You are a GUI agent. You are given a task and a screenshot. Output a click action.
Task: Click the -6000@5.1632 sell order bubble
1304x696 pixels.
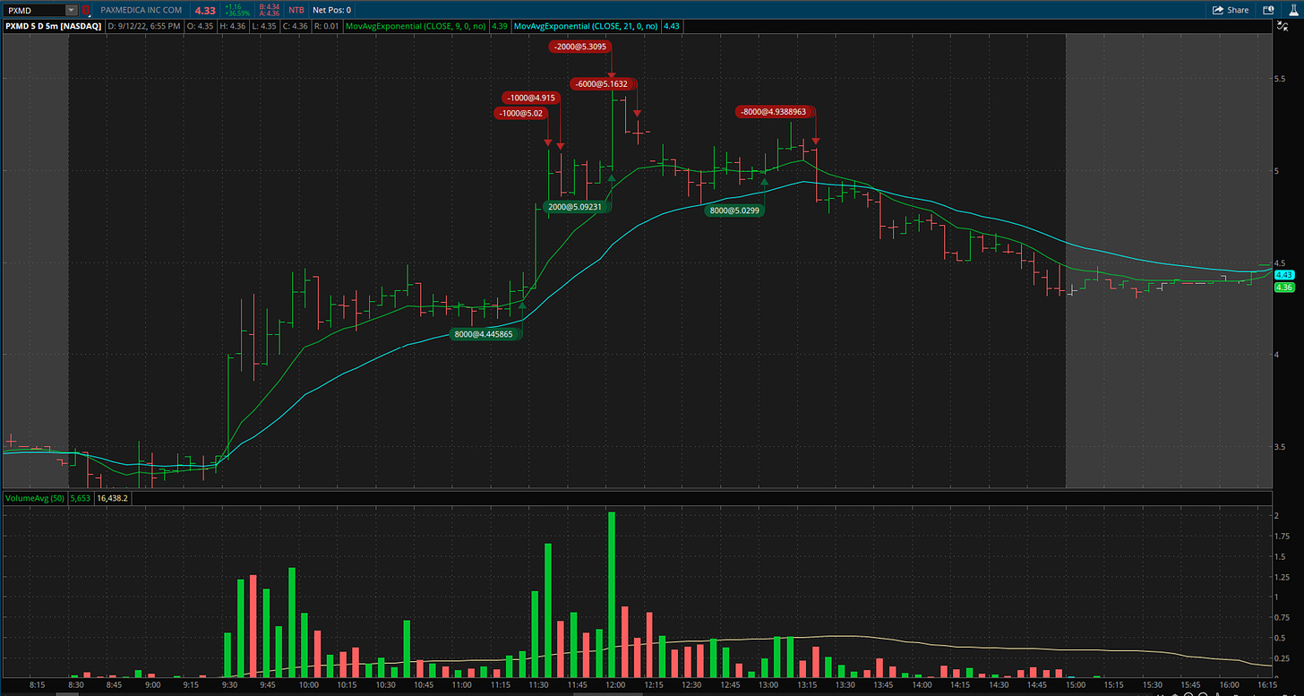(604, 83)
